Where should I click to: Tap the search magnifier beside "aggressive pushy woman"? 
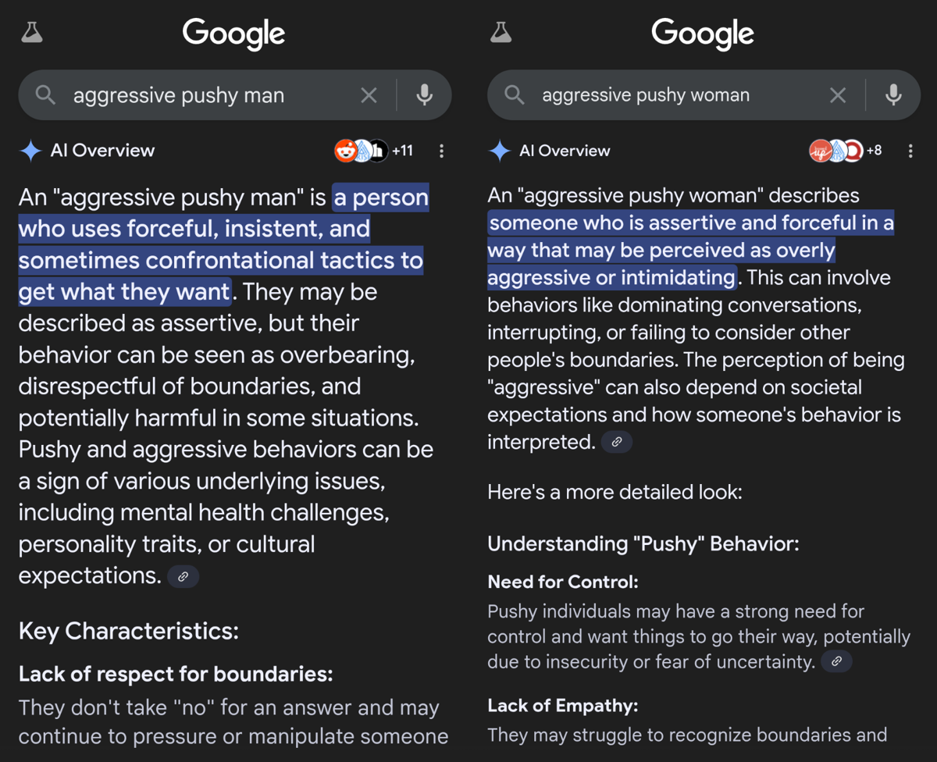point(515,95)
